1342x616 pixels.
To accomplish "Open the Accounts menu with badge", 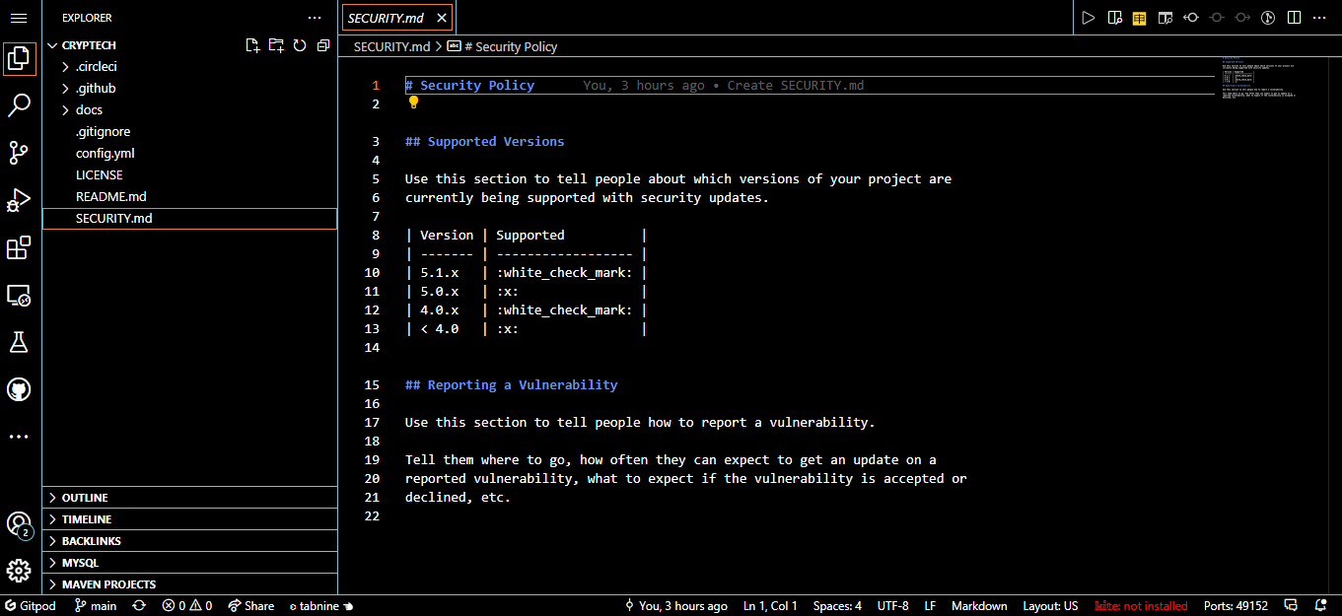I will pos(19,525).
